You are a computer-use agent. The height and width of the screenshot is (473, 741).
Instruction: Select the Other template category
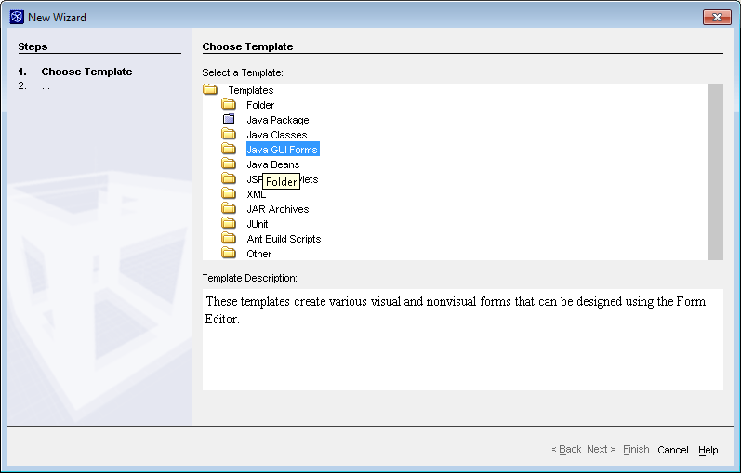tap(259, 254)
